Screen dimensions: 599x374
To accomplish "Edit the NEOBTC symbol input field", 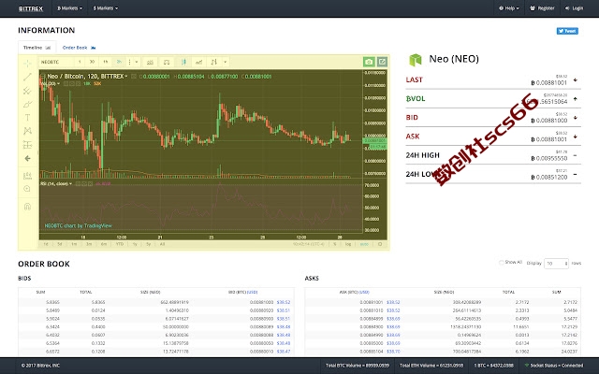I will pyautogui.click(x=56, y=62).
